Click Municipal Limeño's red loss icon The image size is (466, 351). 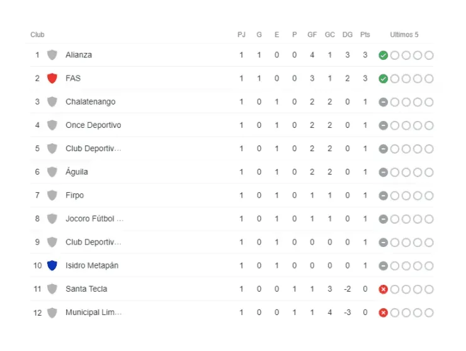point(383,313)
